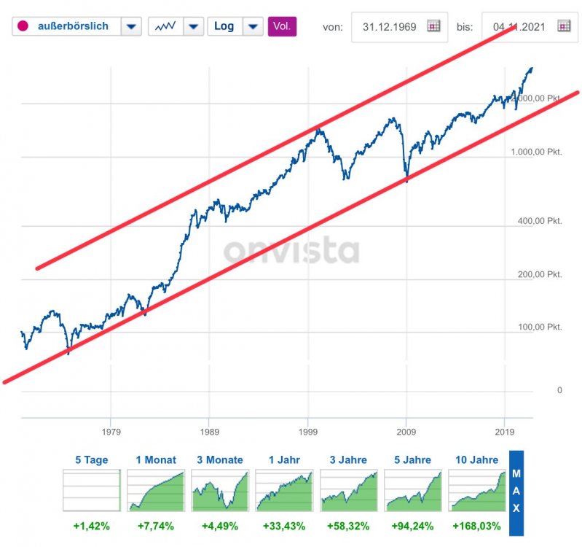Viewport: 582px width, 547px height.
Task: Click the Log scale button
Action: click(224, 26)
